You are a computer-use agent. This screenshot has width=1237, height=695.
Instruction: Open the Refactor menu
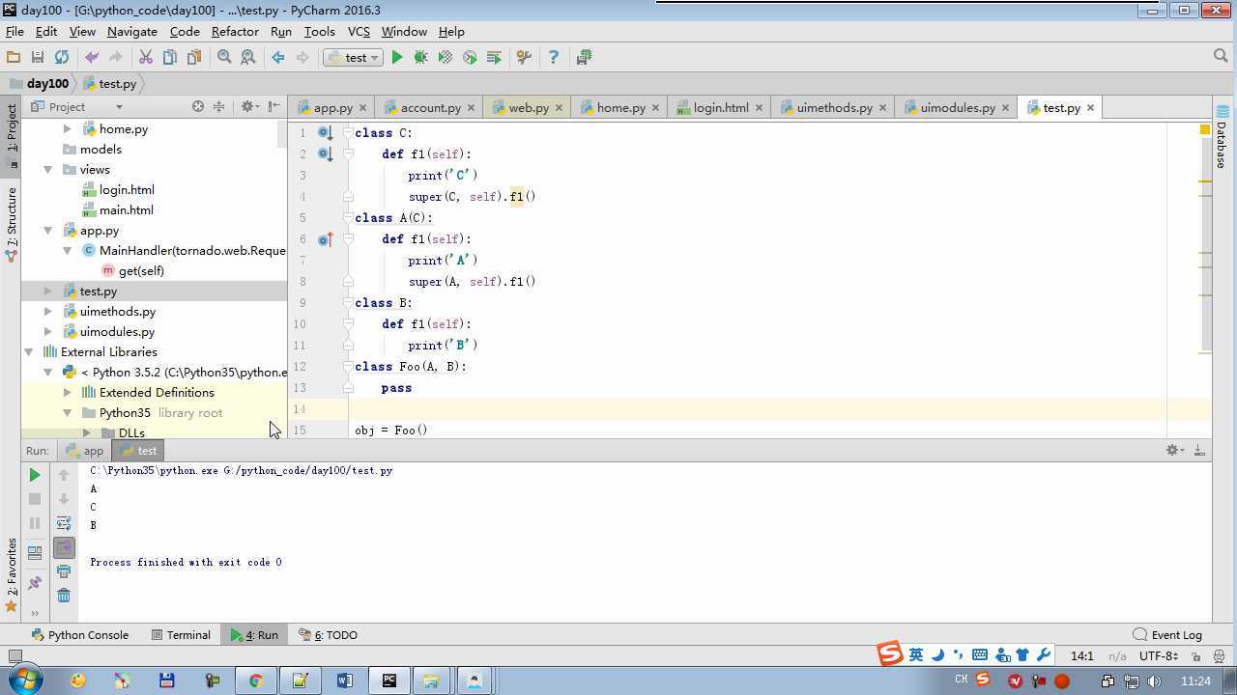pyautogui.click(x=235, y=32)
